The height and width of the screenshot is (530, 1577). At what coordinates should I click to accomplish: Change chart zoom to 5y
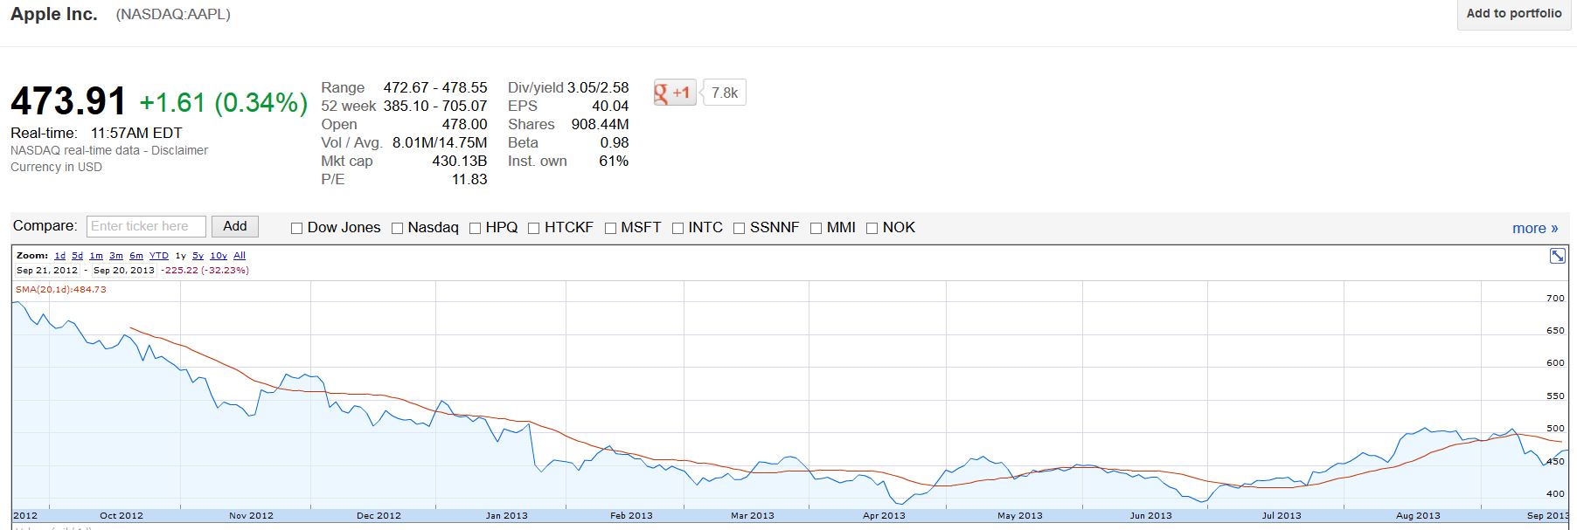click(198, 256)
